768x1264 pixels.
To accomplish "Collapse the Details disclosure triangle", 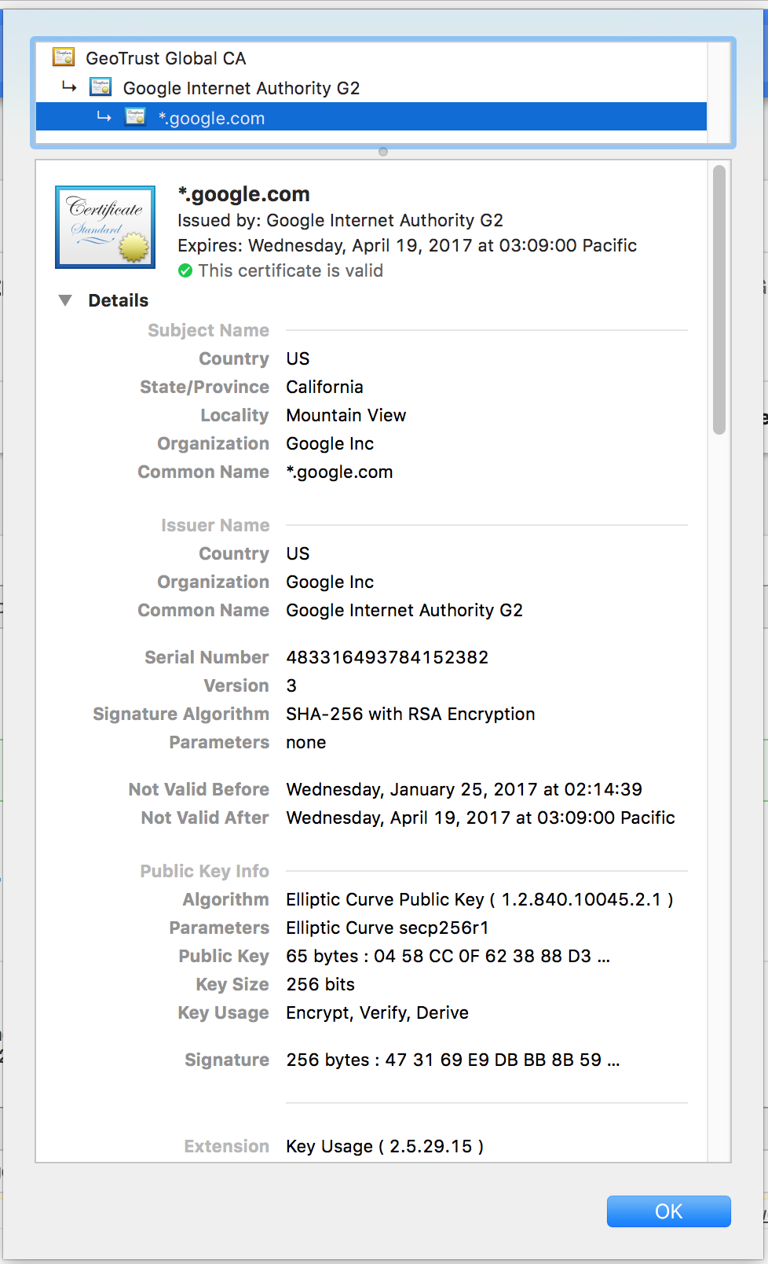I will click(65, 300).
